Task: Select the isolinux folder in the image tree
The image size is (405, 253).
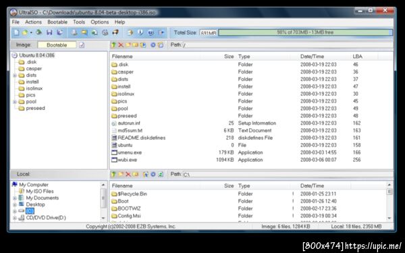Action: point(34,88)
